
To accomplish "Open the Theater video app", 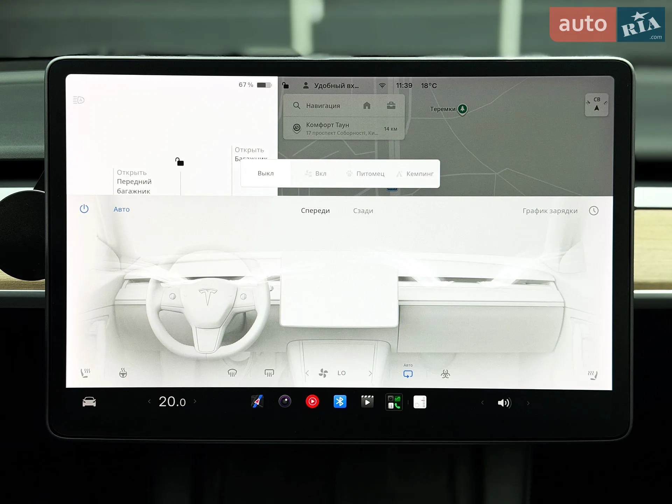I will click(x=367, y=402).
